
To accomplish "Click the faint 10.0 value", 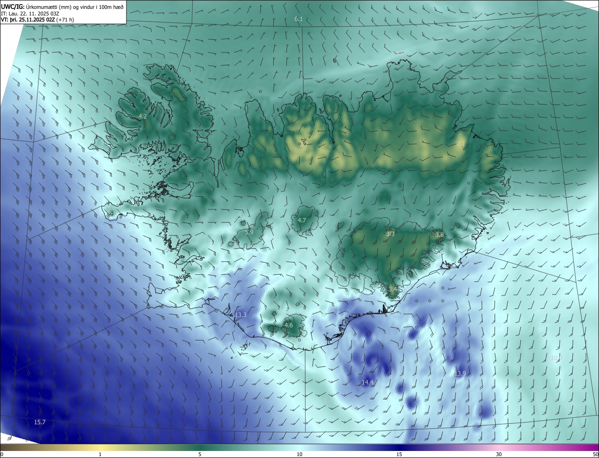I will (x=556, y=358).
